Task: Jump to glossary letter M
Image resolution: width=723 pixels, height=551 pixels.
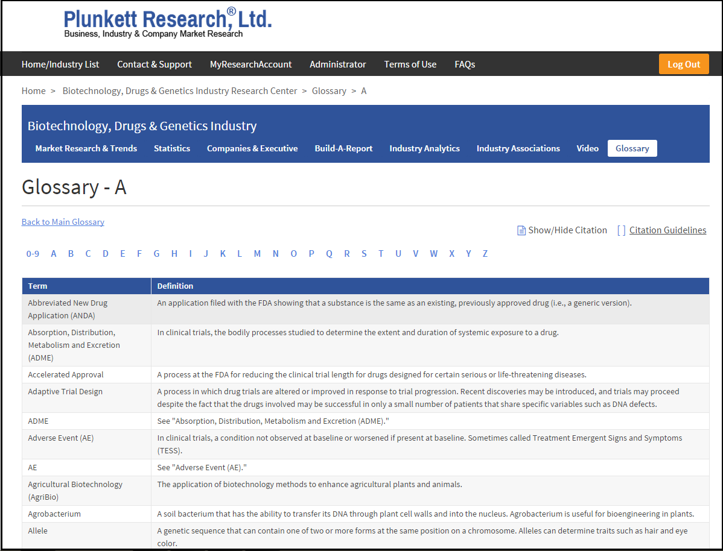Action: click(x=257, y=254)
